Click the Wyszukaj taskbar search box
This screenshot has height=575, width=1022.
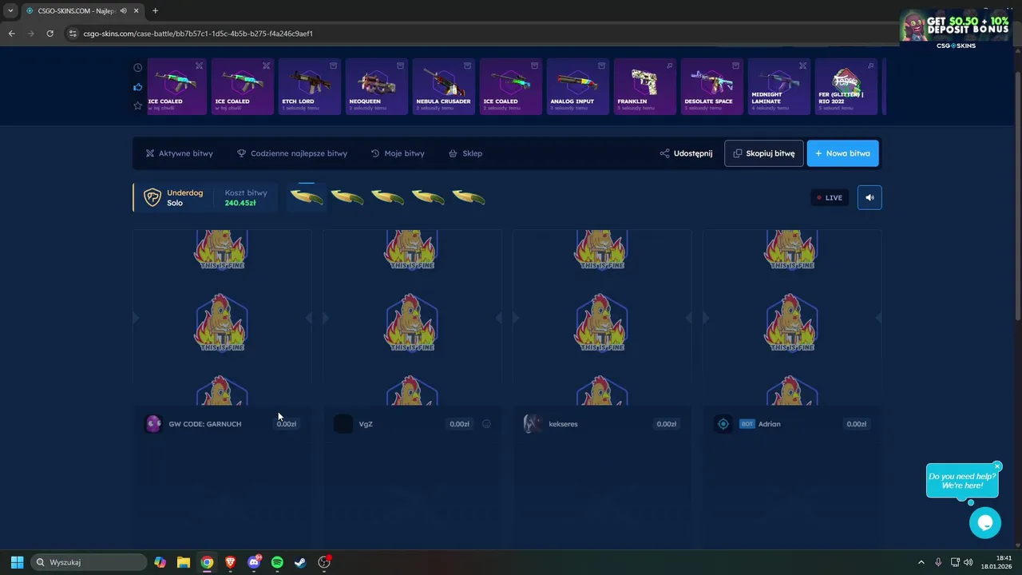coord(89,562)
